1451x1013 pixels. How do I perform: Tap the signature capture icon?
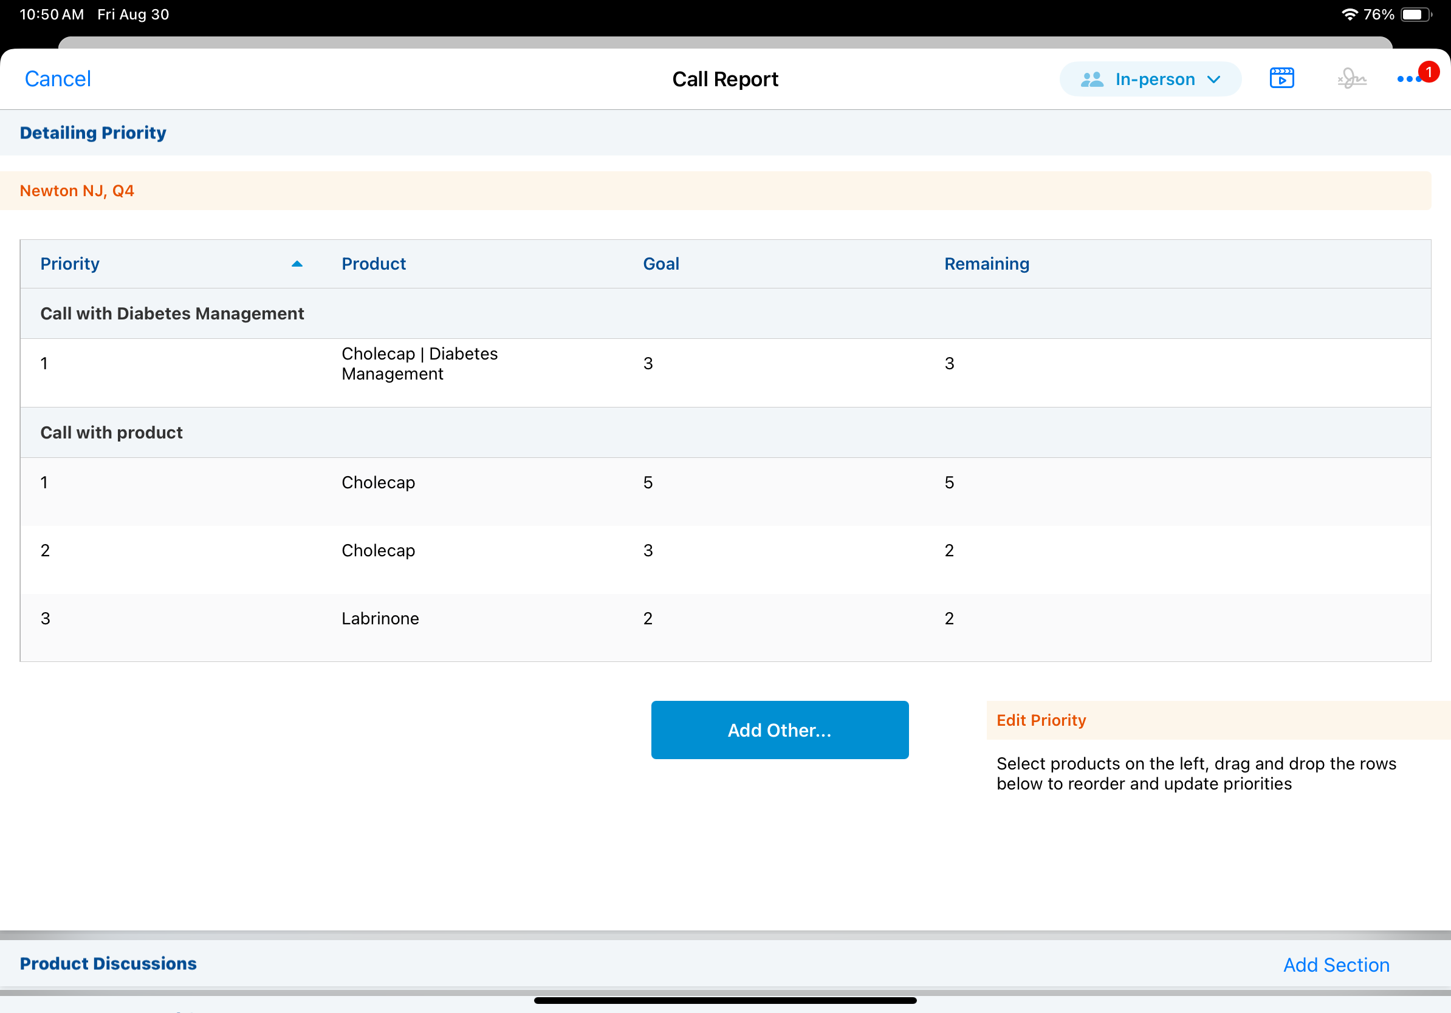1351,79
